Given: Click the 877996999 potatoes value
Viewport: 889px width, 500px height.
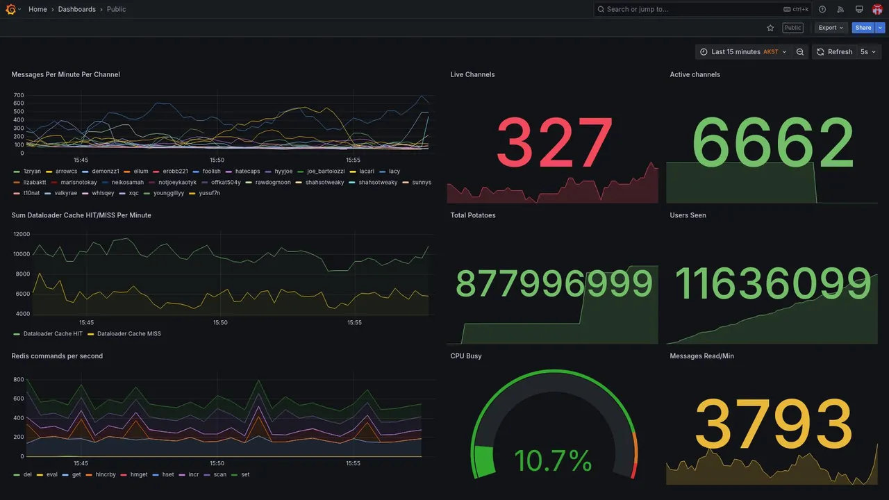Looking at the screenshot, I should 554,284.
